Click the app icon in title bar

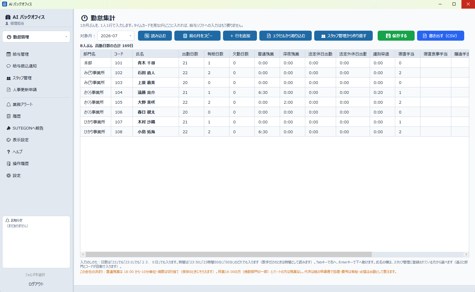pyautogui.click(x=4, y=4)
